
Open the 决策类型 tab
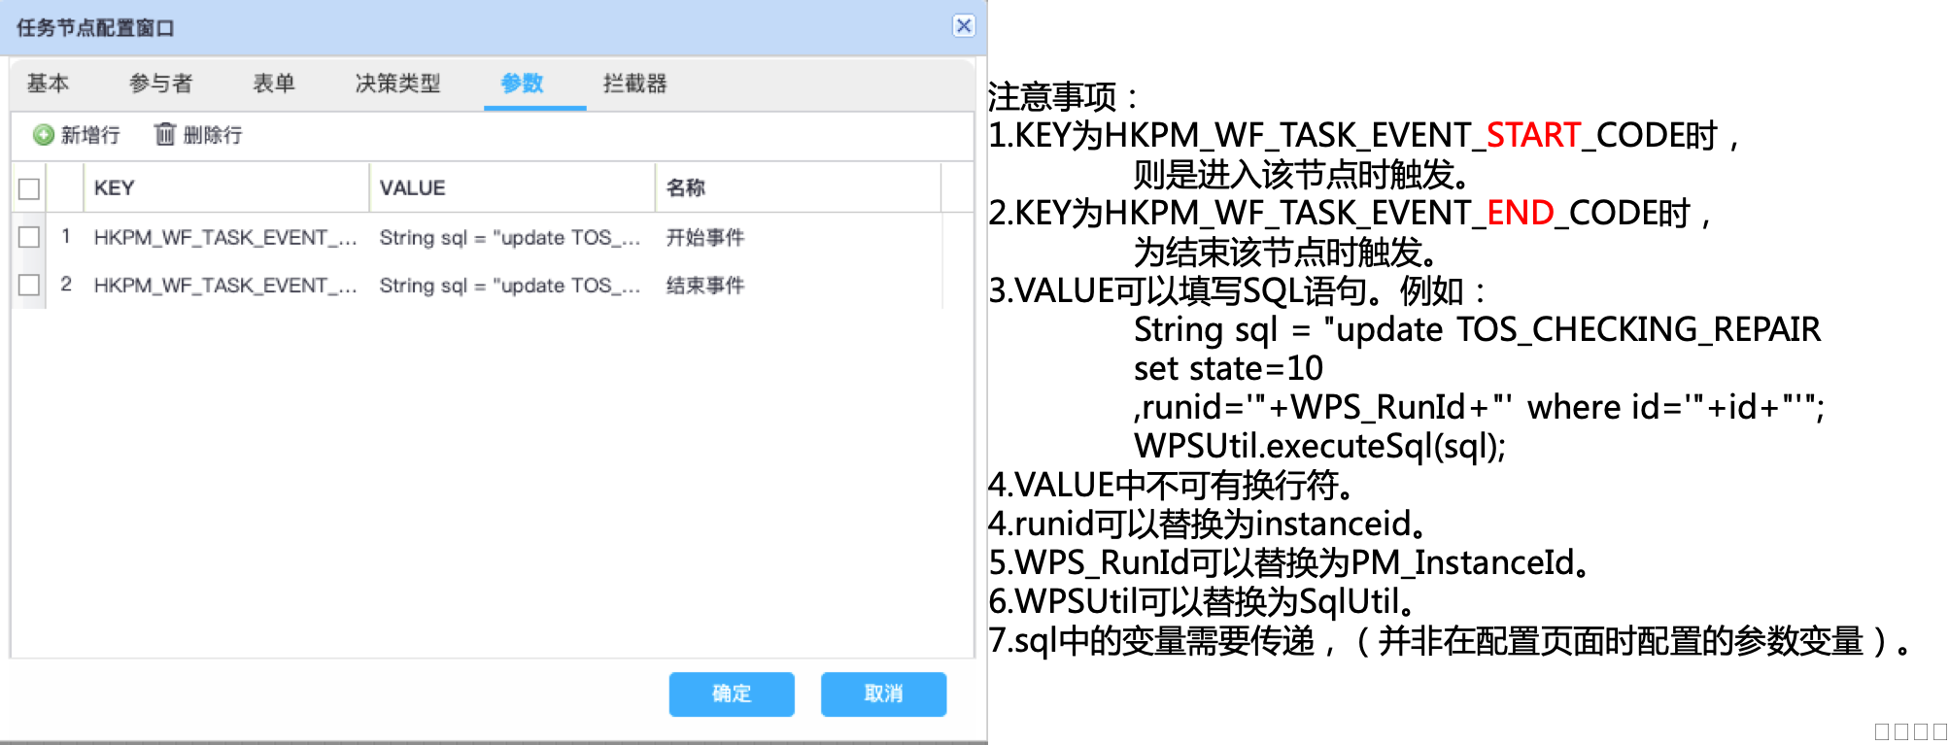[397, 84]
